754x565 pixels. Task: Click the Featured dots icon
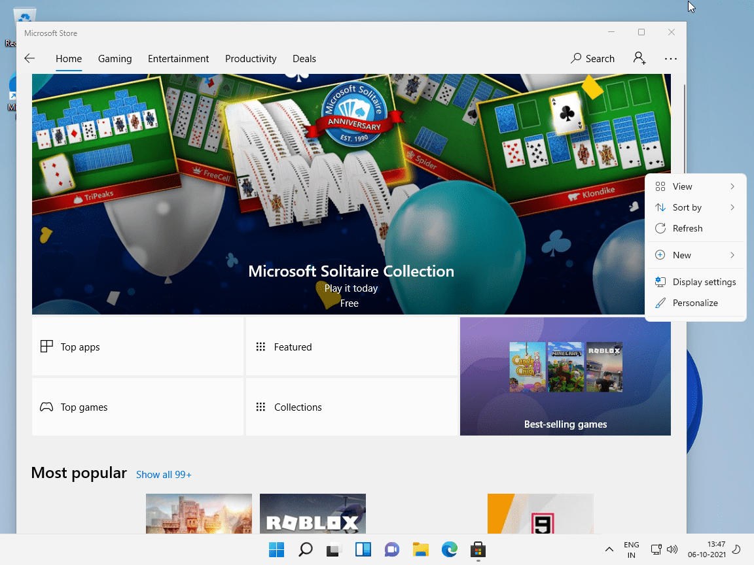pyautogui.click(x=260, y=347)
